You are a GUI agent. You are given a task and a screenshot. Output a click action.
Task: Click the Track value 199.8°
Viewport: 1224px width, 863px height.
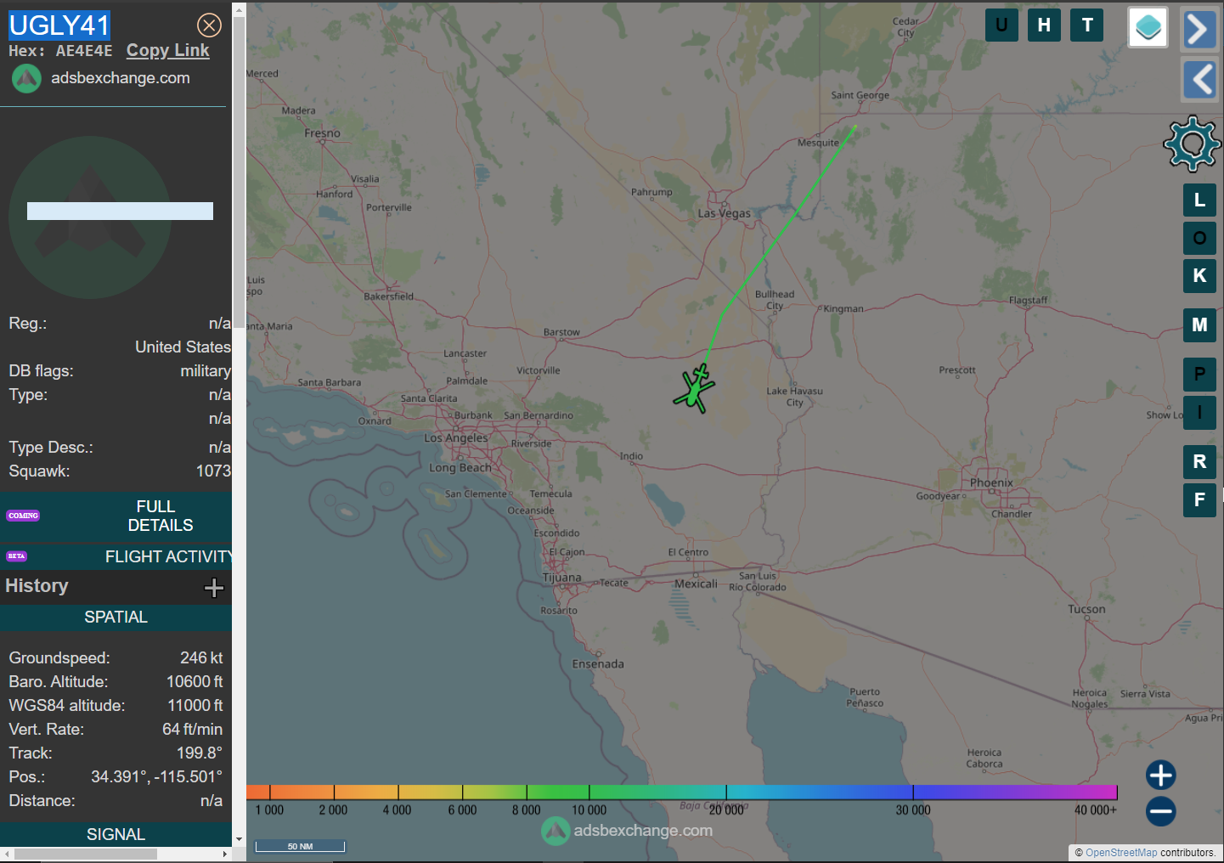[200, 753]
